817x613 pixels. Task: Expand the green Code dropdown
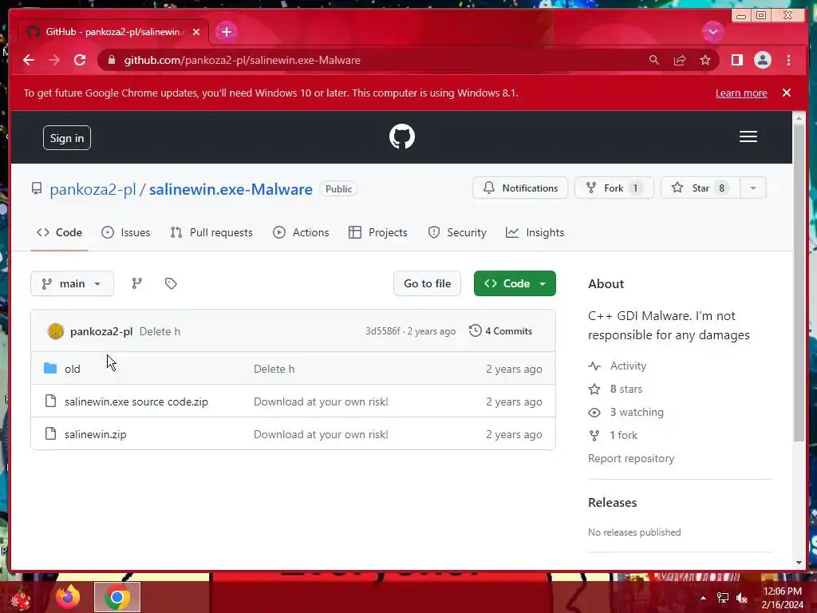pyautogui.click(x=515, y=283)
